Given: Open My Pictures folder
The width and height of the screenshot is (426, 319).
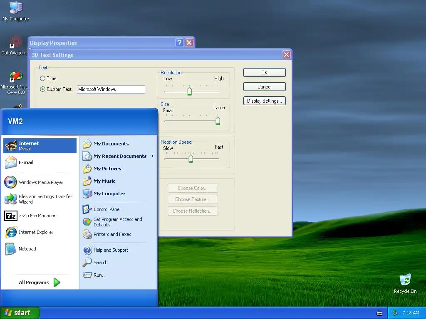Looking at the screenshot, I should [118, 169].
